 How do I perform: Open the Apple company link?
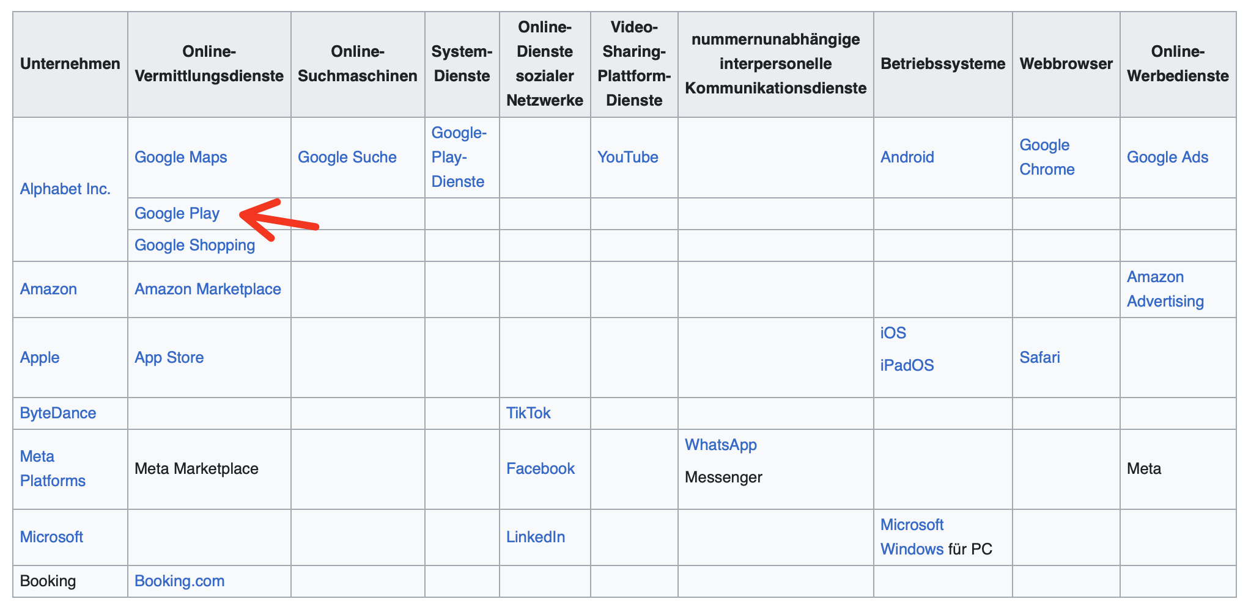40,358
